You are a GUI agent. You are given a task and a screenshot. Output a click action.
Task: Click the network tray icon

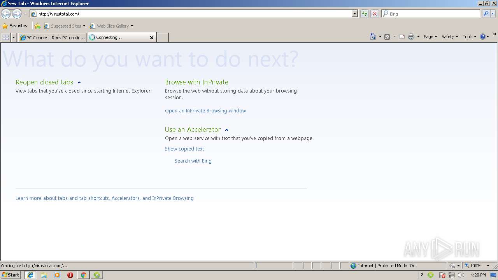[452, 275]
